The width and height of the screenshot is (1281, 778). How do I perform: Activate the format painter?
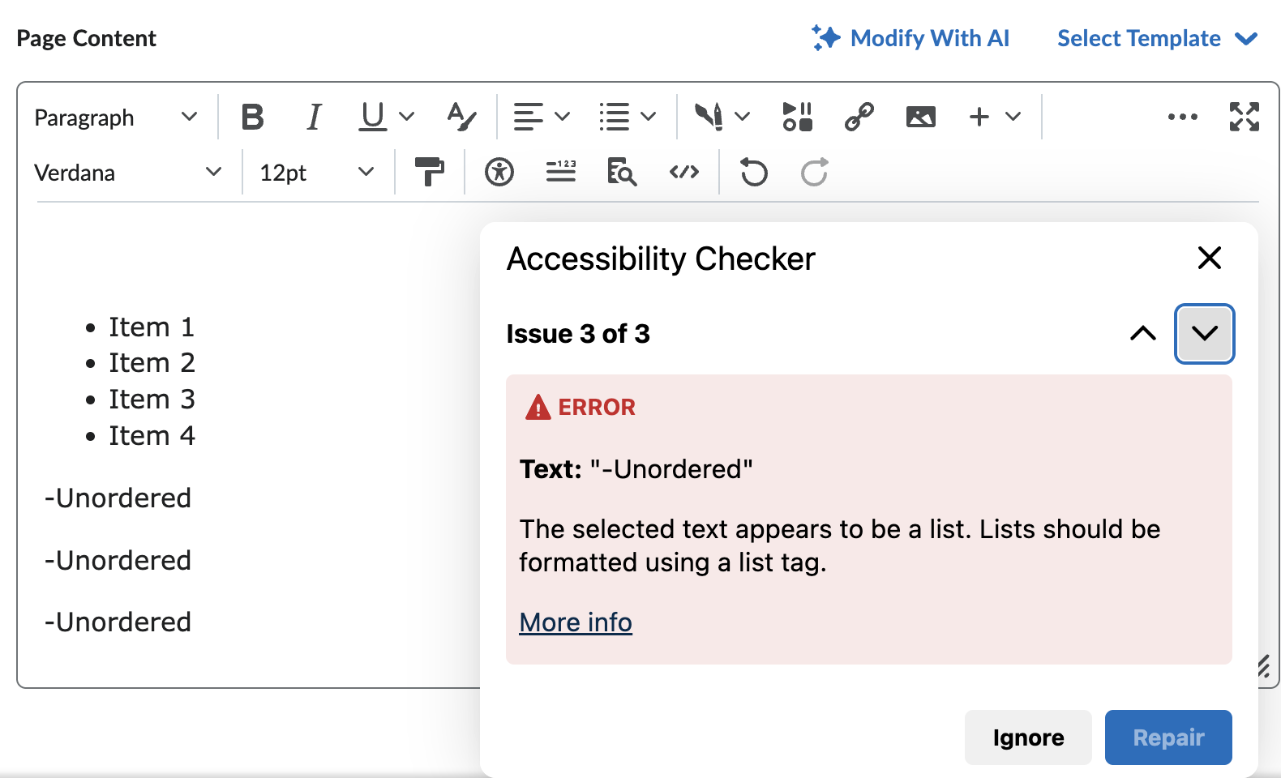click(x=429, y=173)
